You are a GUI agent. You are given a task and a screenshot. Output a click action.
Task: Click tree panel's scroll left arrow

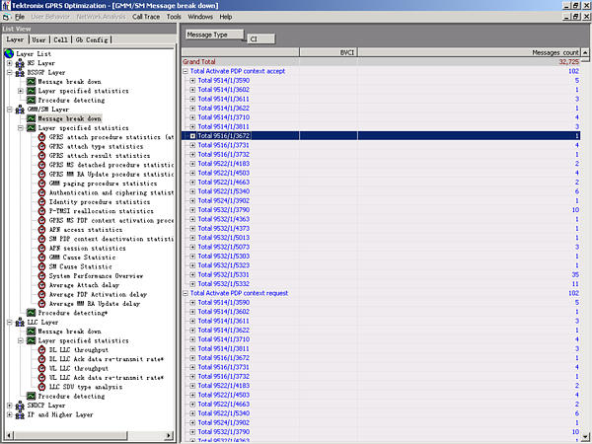tap(10, 435)
